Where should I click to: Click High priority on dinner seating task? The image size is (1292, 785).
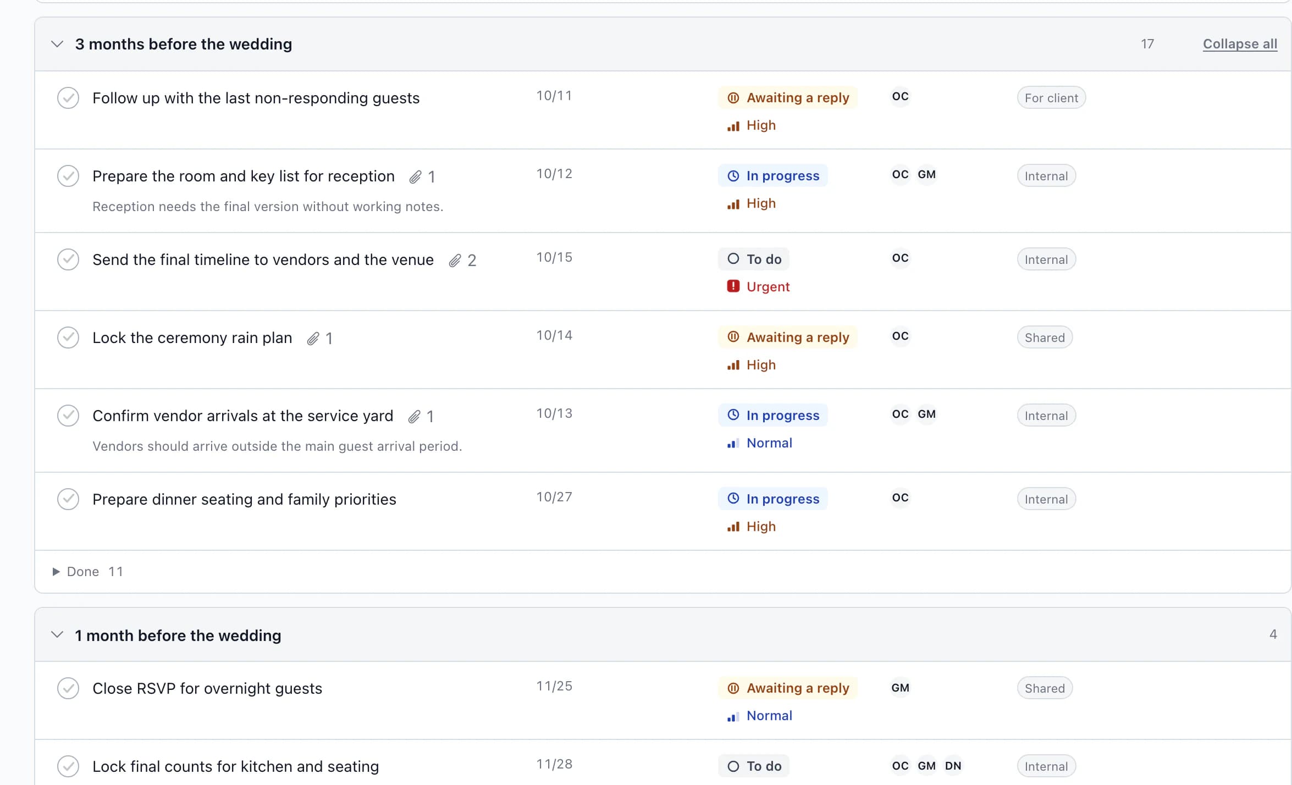pos(751,527)
